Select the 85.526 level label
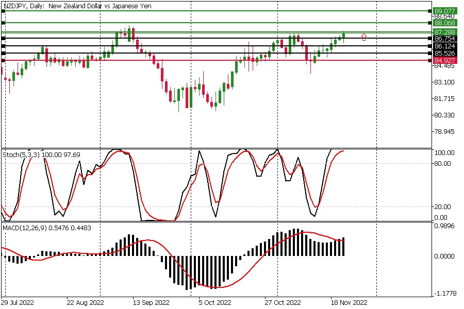 [444, 54]
